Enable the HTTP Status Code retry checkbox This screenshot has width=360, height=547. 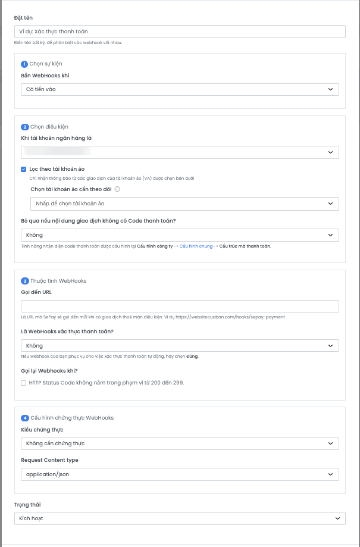(24, 383)
